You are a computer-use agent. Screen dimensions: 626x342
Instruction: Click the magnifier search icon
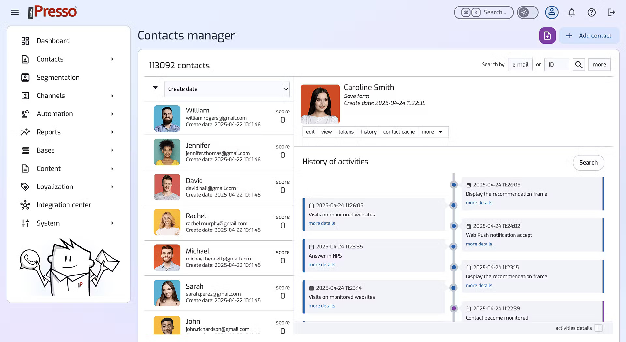(x=579, y=65)
